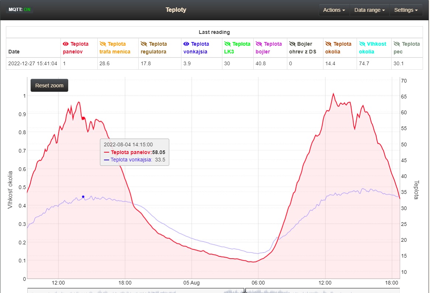Open the Settings dropdown
Screen dimensions: 430x293
click(406, 10)
